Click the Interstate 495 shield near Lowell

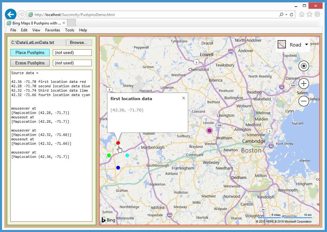click(x=231, y=51)
